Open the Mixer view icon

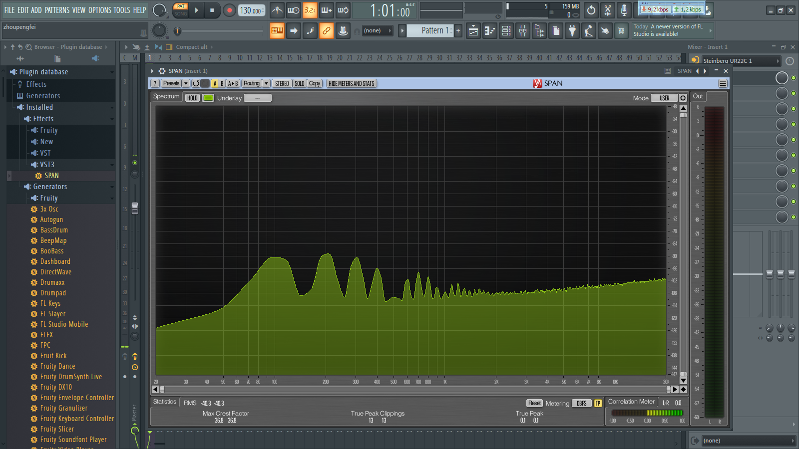(523, 31)
